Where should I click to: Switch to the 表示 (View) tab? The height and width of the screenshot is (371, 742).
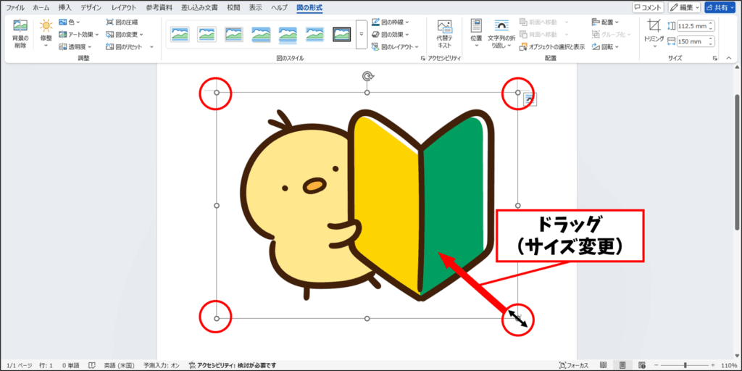tap(256, 7)
